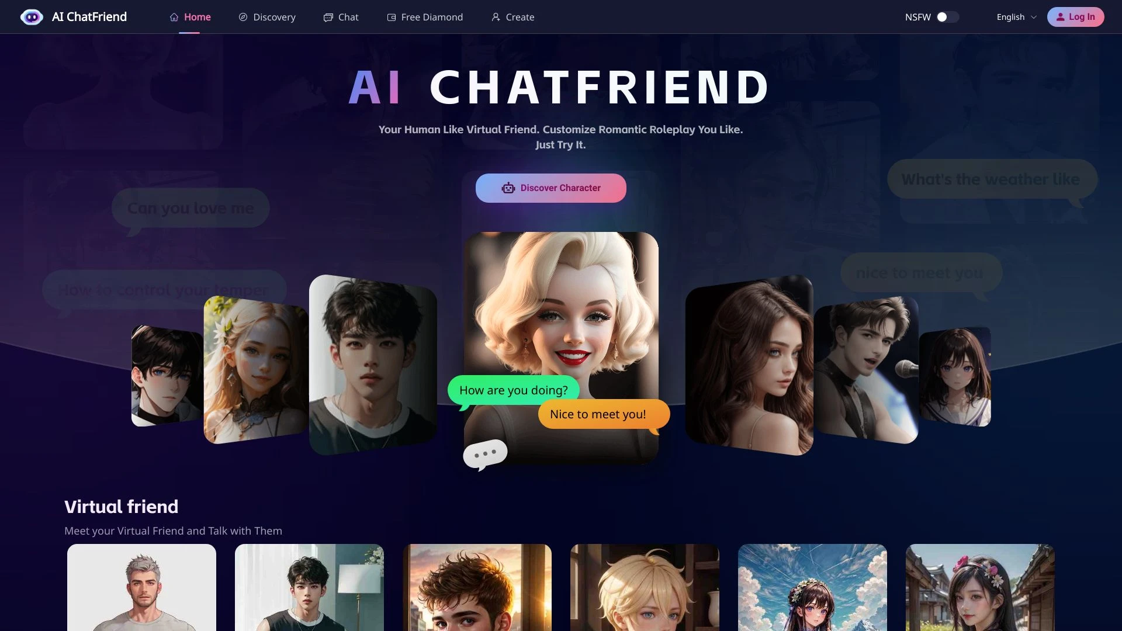Click the Discover Character button
This screenshot has height=631, width=1122.
551,187
